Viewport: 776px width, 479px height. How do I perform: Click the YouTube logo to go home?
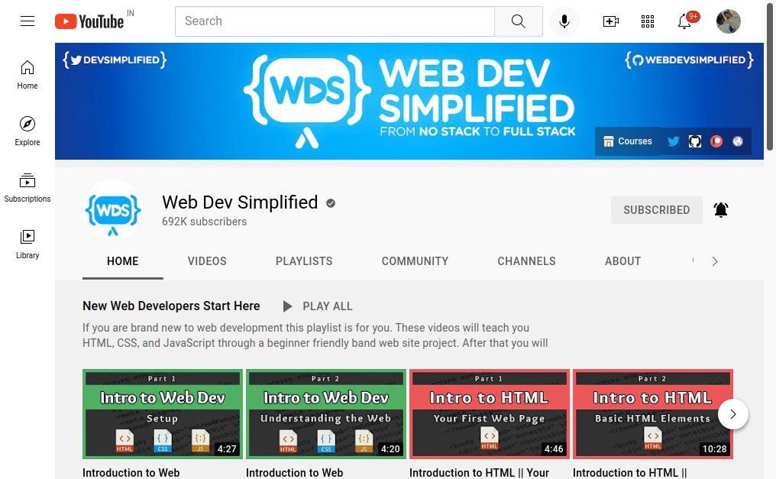click(x=89, y=21)
